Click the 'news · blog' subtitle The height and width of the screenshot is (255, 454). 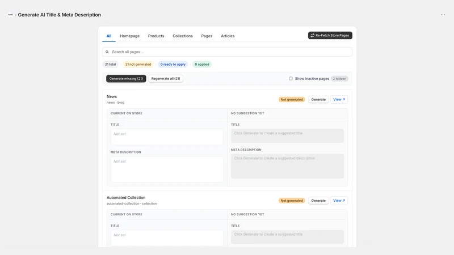tap(115, 103)
